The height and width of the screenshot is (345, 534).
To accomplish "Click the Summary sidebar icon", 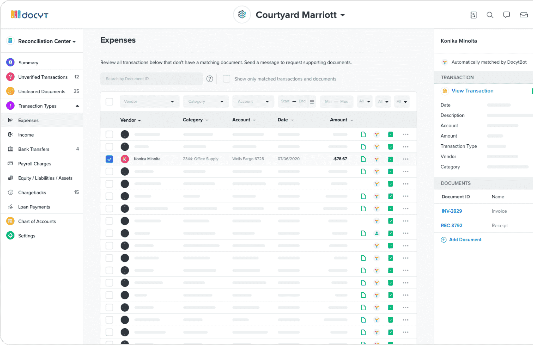I will [x=10, y=62].
